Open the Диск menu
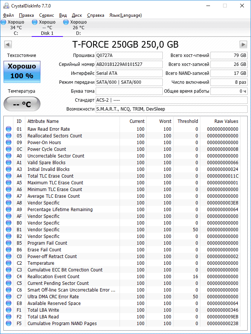The height and width of the screenshot is (334, 251). [77, 15]
